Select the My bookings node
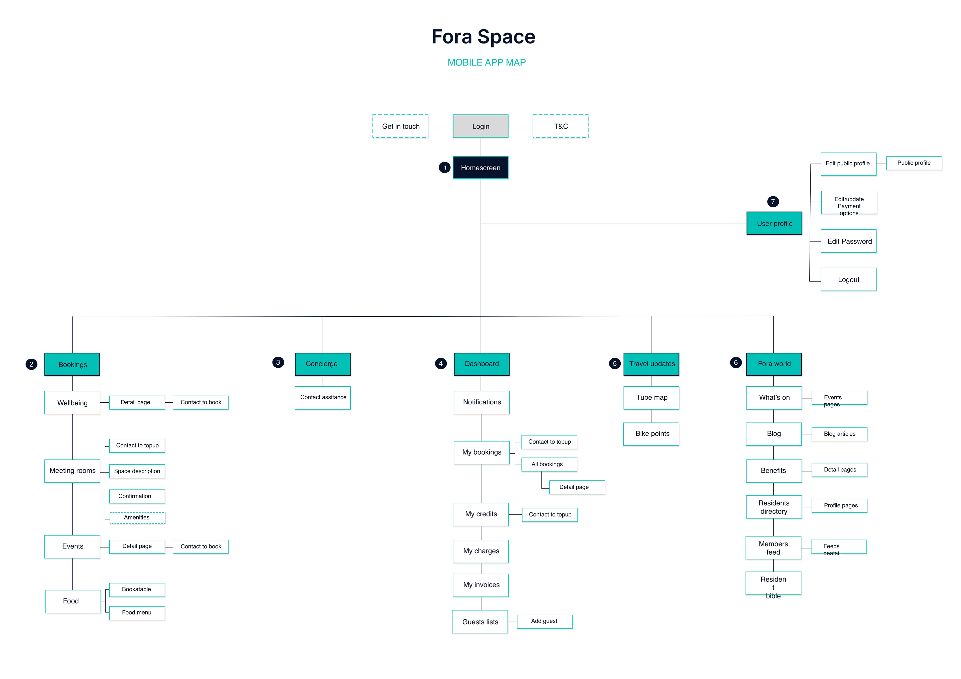This screenshot has height=679, width=961. click(x=481, y=452)
